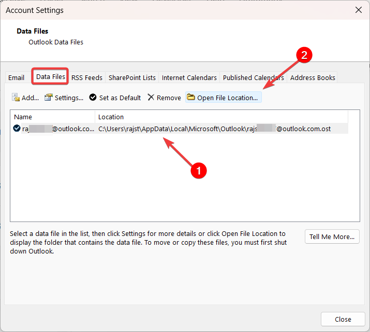This screenshot has height=332, width=370.
Task: Select the @outlook.co... data file name
Action: pyautogui.click(x=58, y=129)
